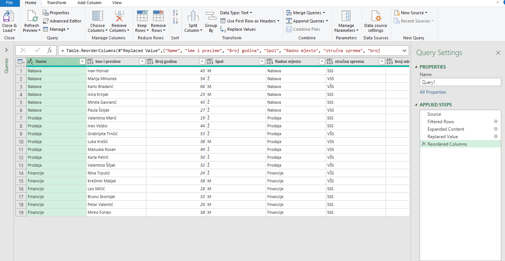Viewport: 505px width, 261px height.
Task: Click the Manage Parameters icon
Action: (346, 17)
